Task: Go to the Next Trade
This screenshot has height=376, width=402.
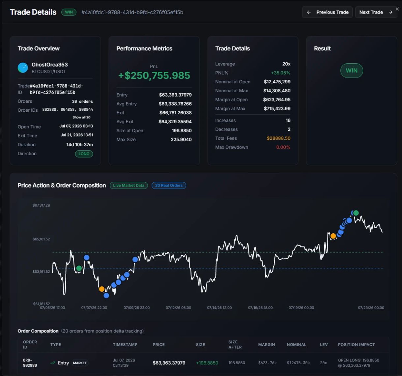Action: 376,12
